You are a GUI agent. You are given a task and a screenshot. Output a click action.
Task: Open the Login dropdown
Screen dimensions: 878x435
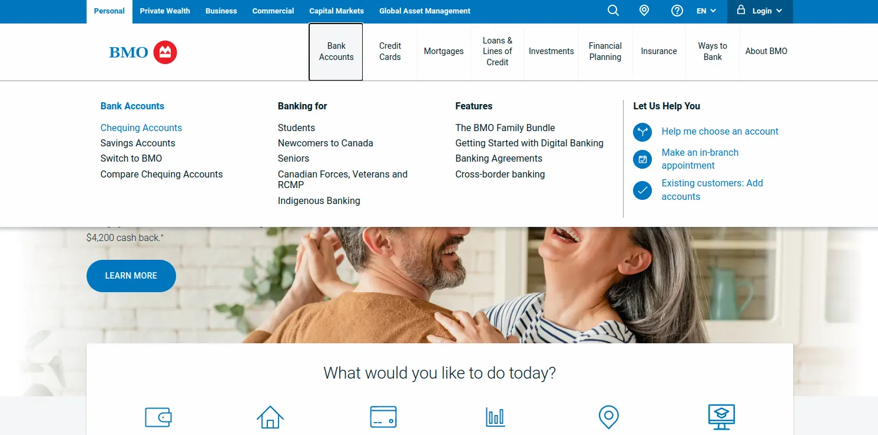point(760,11)
